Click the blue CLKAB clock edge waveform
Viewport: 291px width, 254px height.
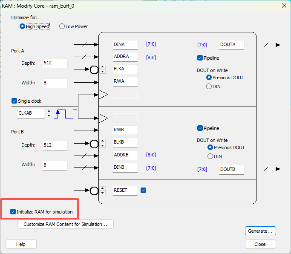click(65, 114)
